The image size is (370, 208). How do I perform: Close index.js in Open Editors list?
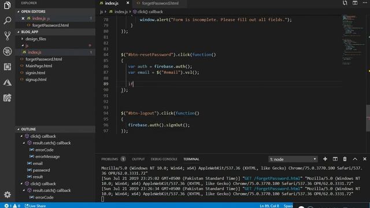click(x=23, y=18)
